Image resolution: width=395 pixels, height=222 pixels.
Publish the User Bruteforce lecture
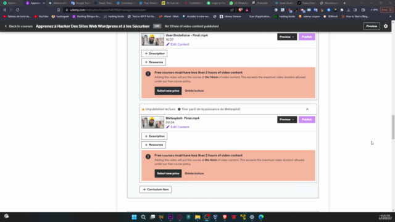click(307, 37)
